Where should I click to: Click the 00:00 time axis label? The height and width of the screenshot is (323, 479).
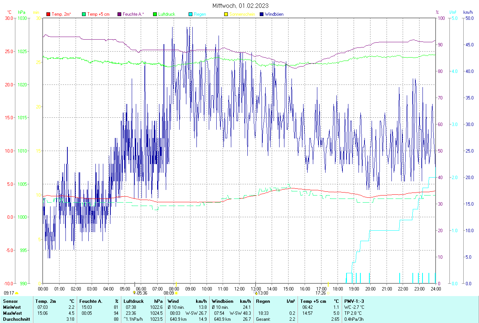pos(43,289)
